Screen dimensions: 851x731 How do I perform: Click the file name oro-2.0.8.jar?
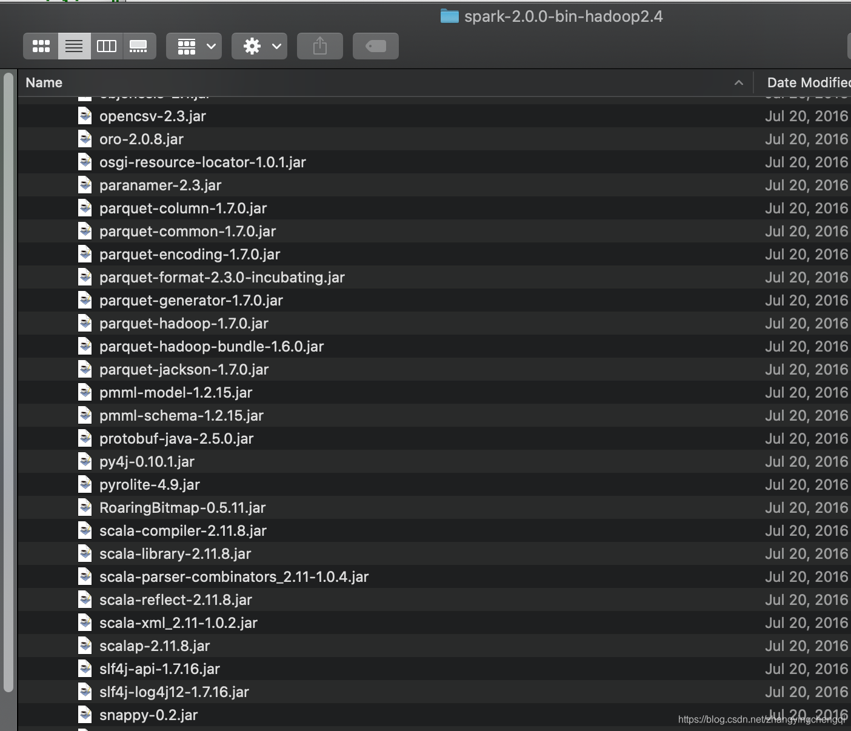tap(141, 139)
